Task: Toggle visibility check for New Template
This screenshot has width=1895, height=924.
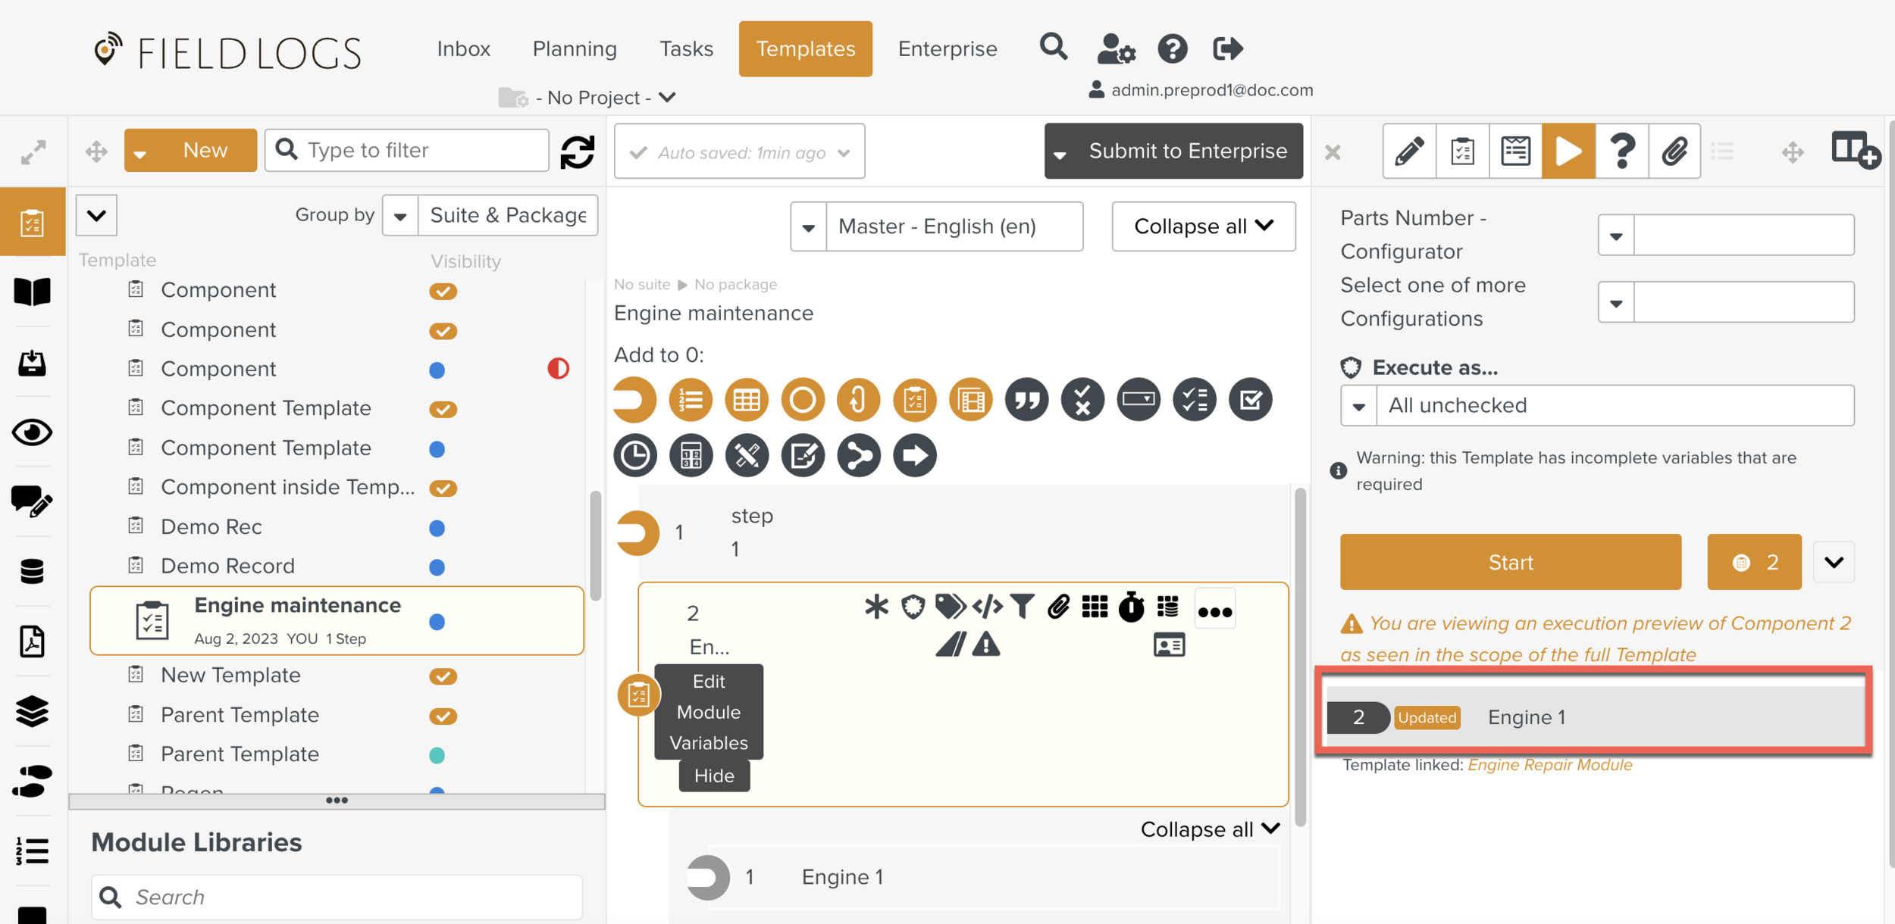Action: pyautogui.click(x=443, y=676)
